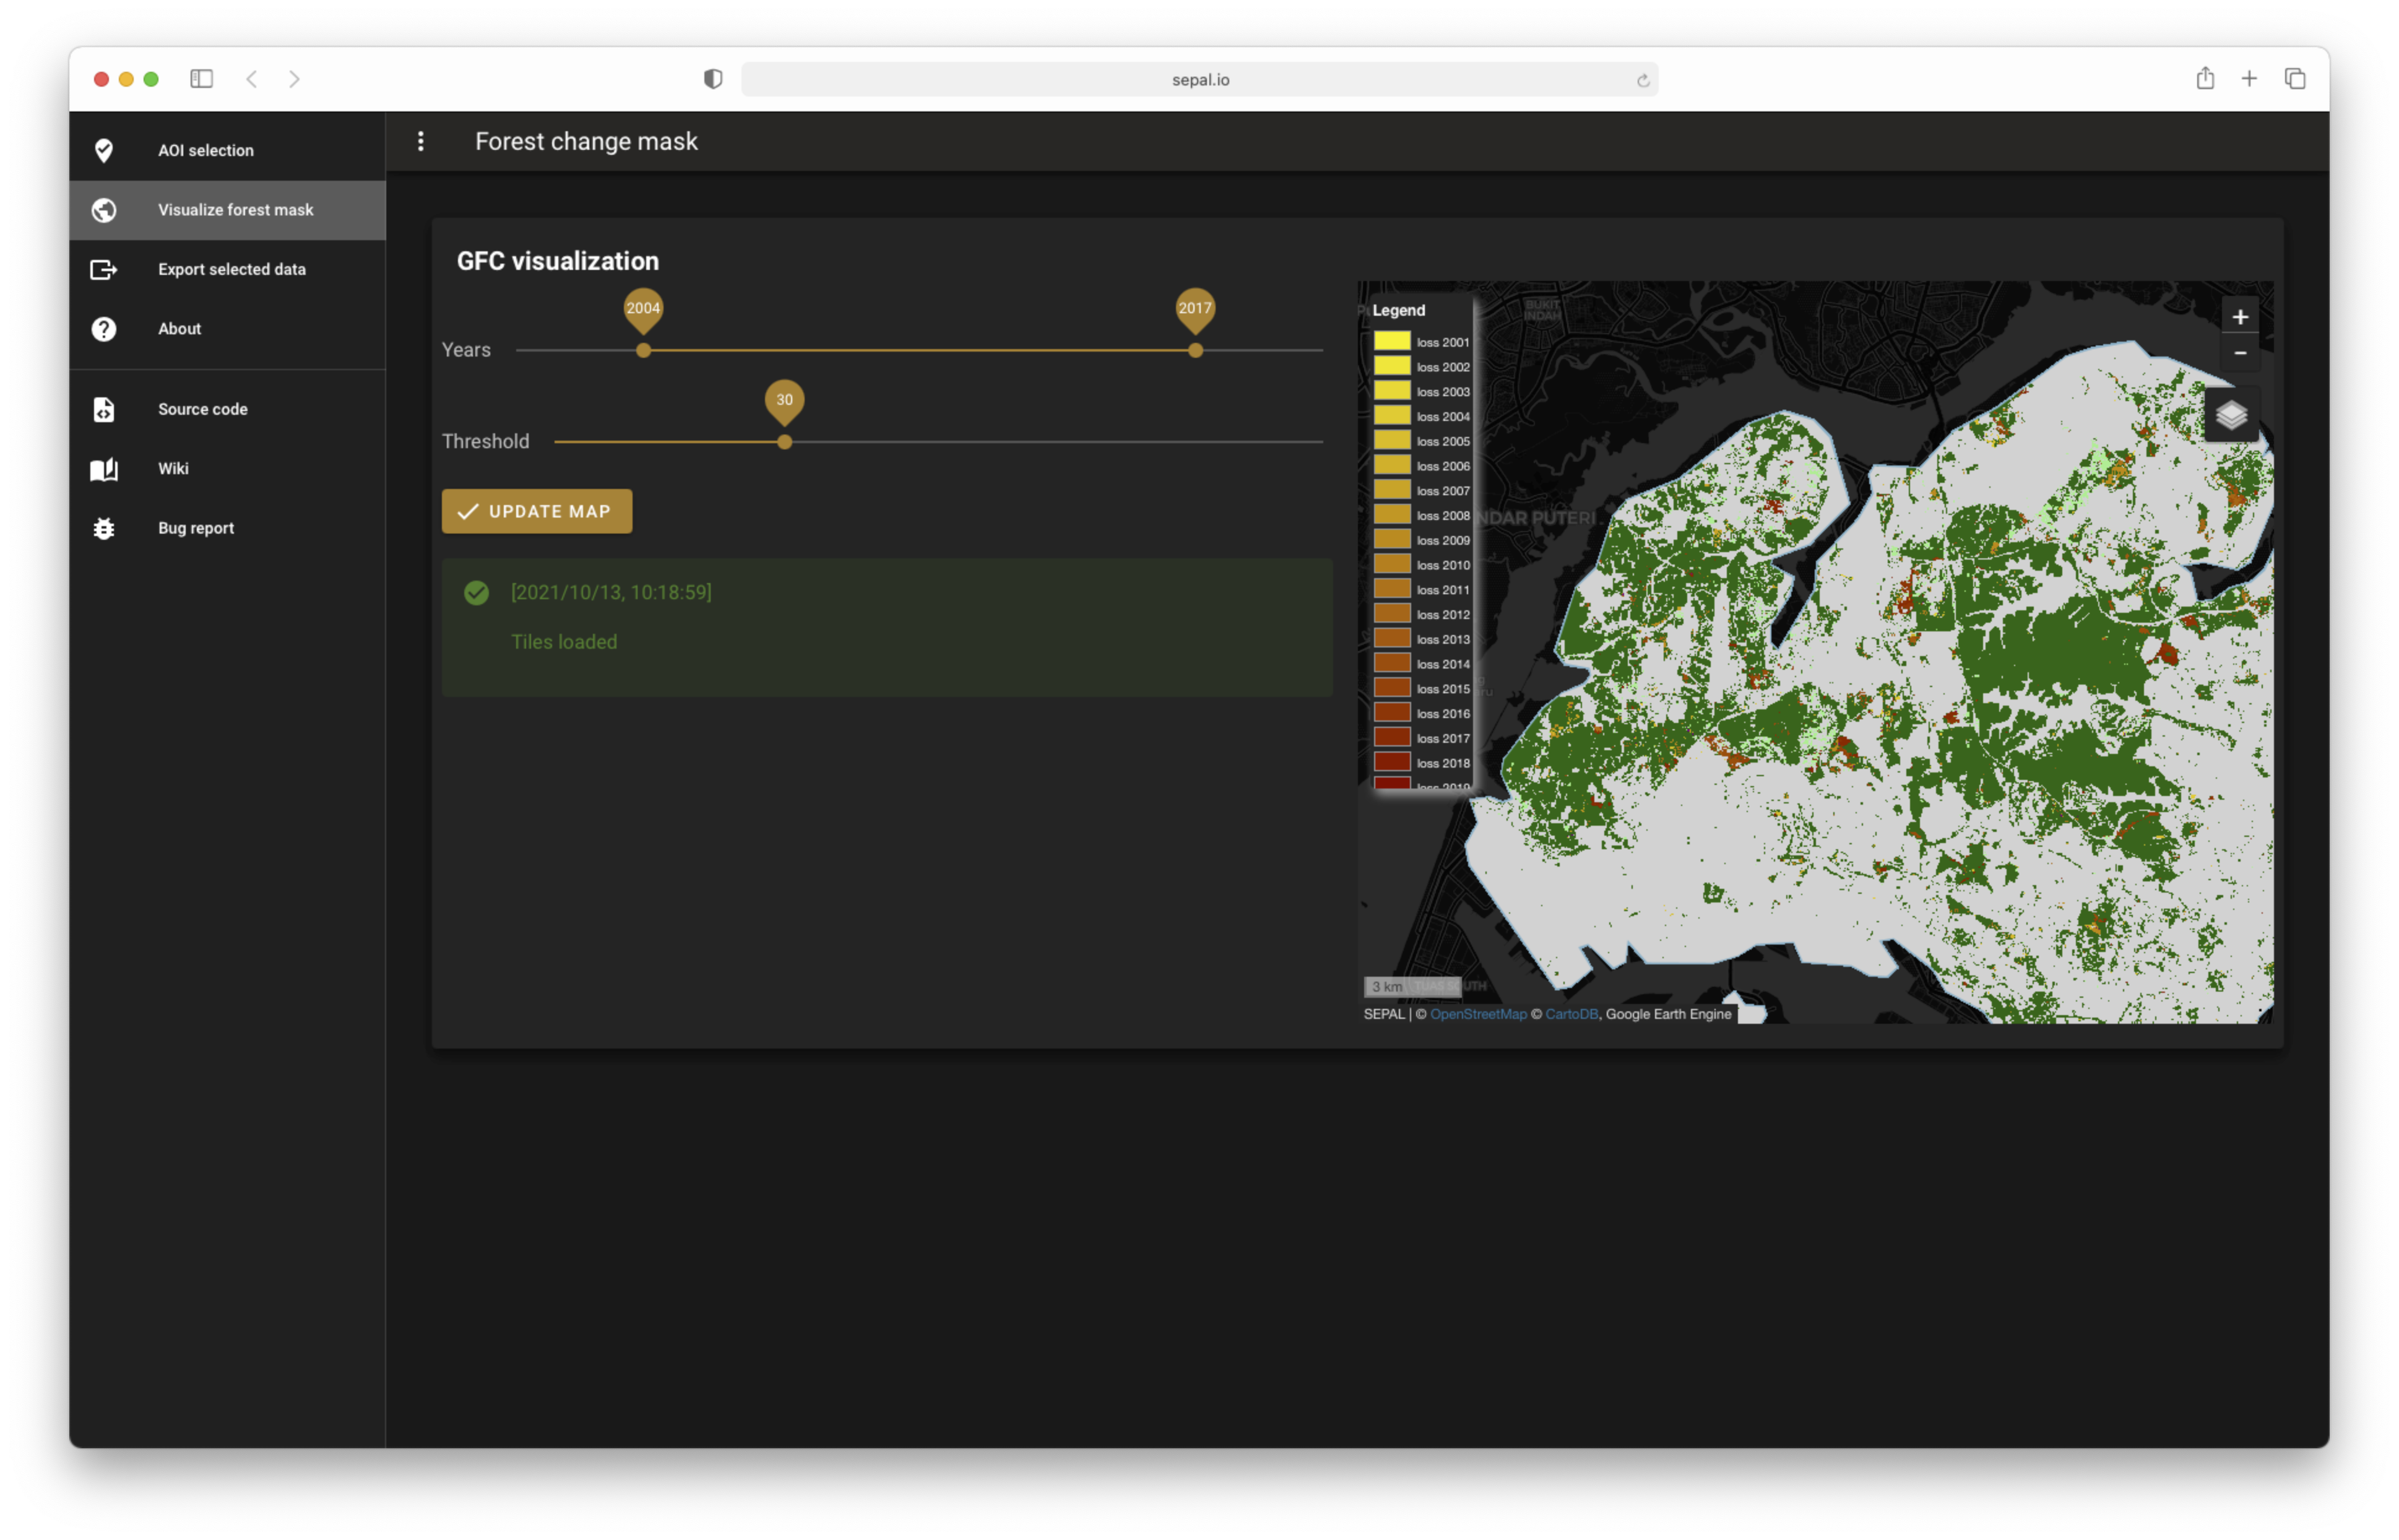
Task: Zoom out the map with minus button
Action: (x=2240, y=353)
